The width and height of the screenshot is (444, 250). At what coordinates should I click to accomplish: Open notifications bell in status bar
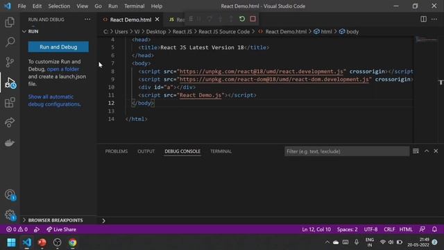[x=434, y=229]
